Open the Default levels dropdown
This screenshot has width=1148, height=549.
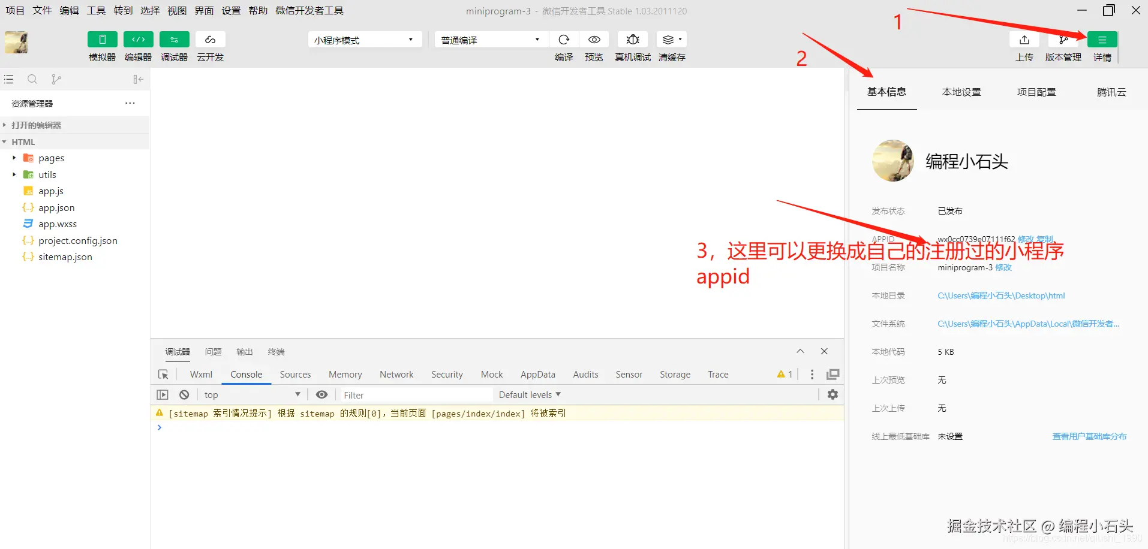point(530,394)
